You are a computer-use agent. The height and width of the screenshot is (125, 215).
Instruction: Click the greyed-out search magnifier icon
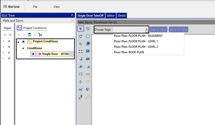click(88, 97)
